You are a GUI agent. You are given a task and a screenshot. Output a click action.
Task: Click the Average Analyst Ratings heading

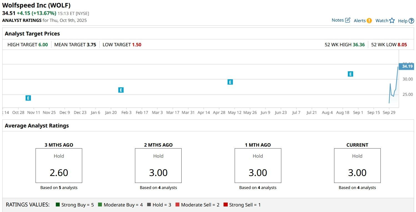(37, 126)
